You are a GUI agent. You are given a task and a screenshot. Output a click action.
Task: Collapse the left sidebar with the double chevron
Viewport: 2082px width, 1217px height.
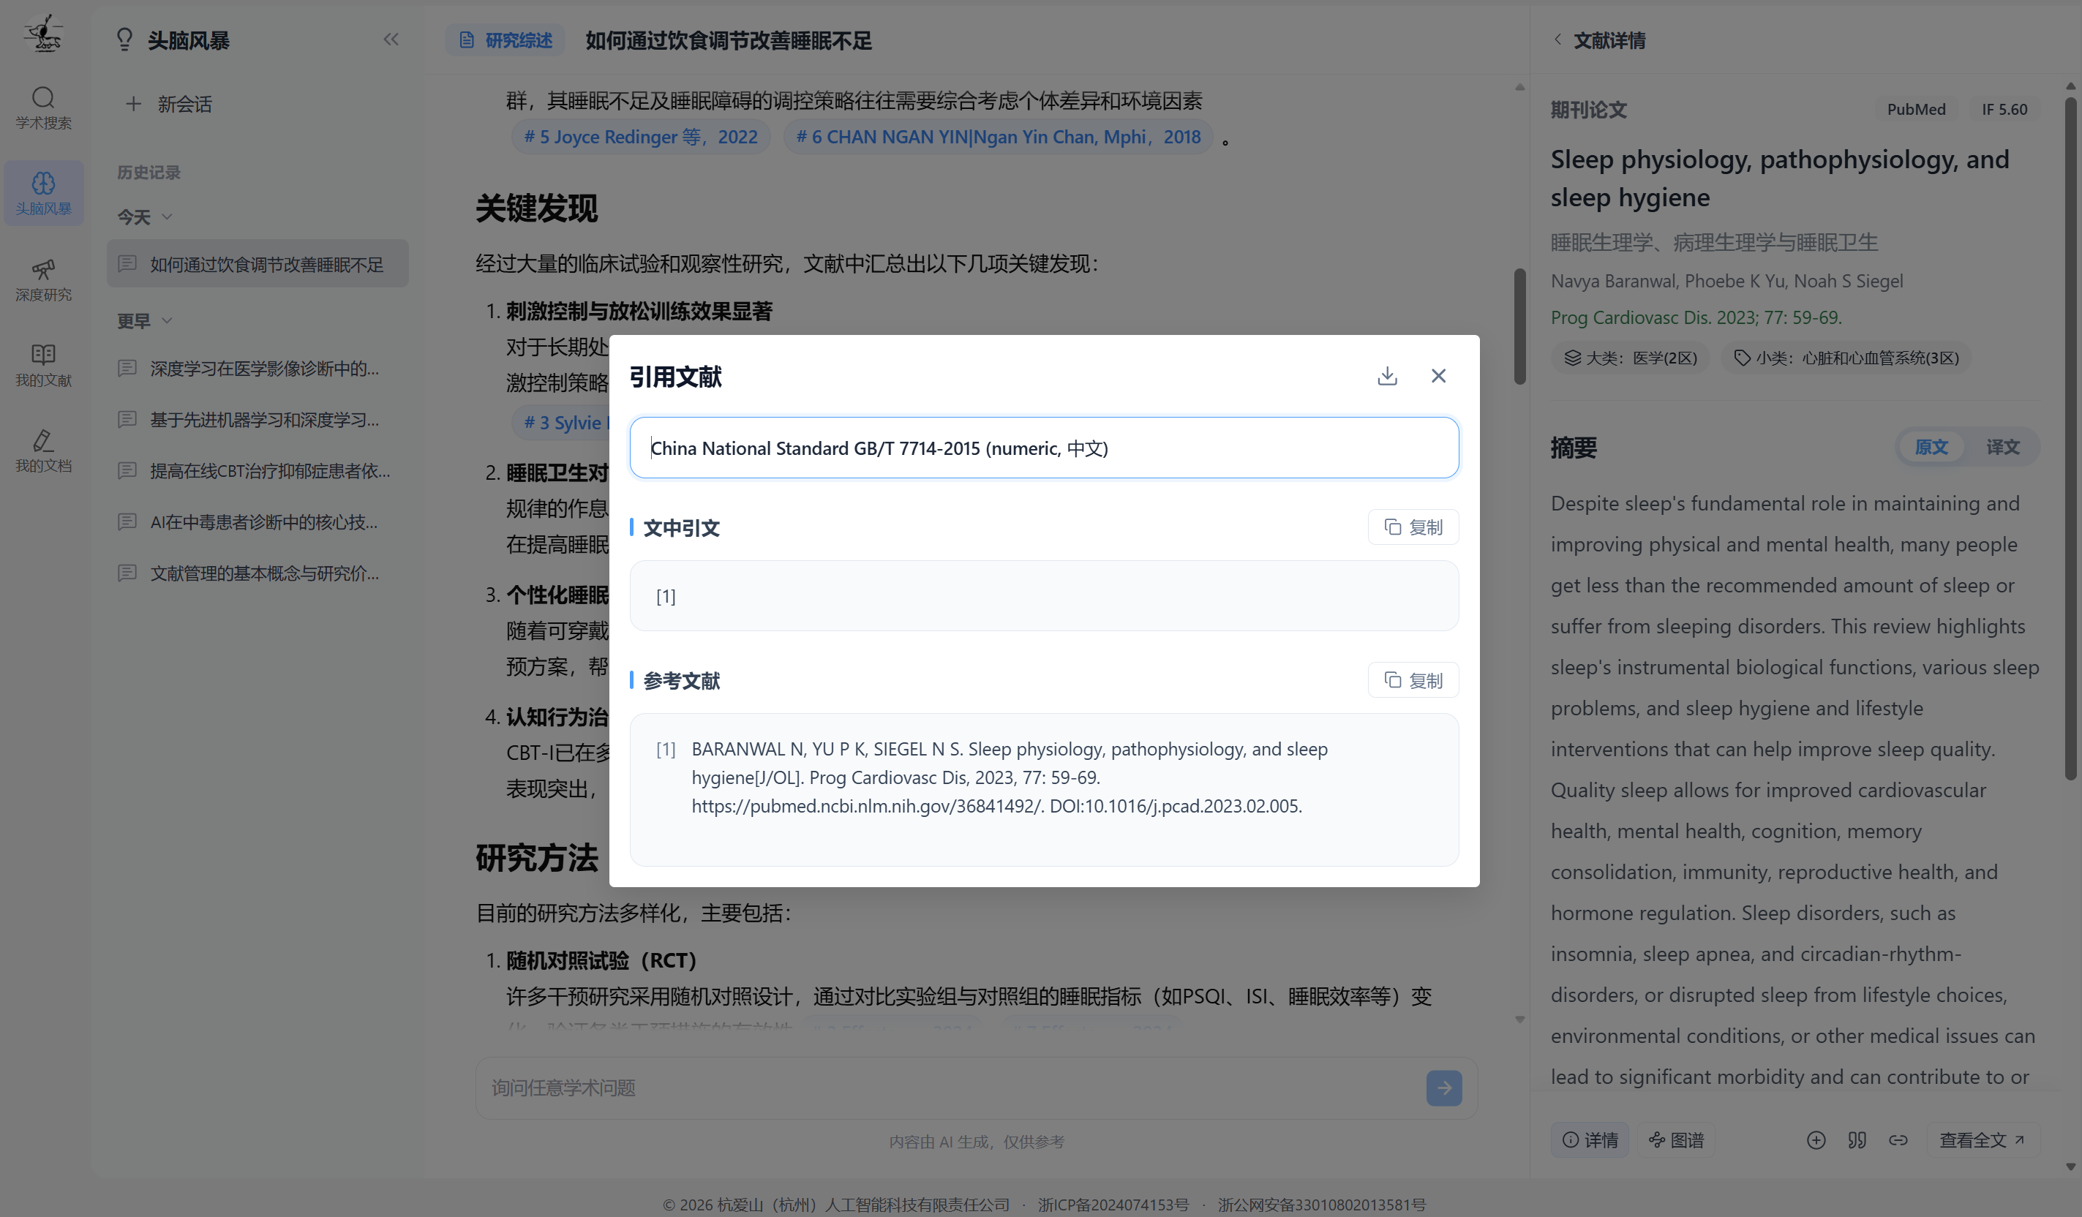(x=391, y=39)
